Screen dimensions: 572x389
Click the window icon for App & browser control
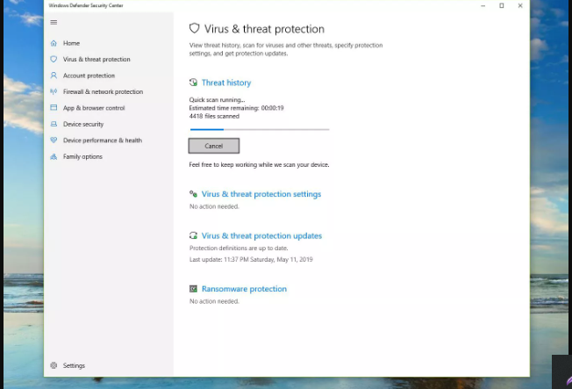[54, 108]
